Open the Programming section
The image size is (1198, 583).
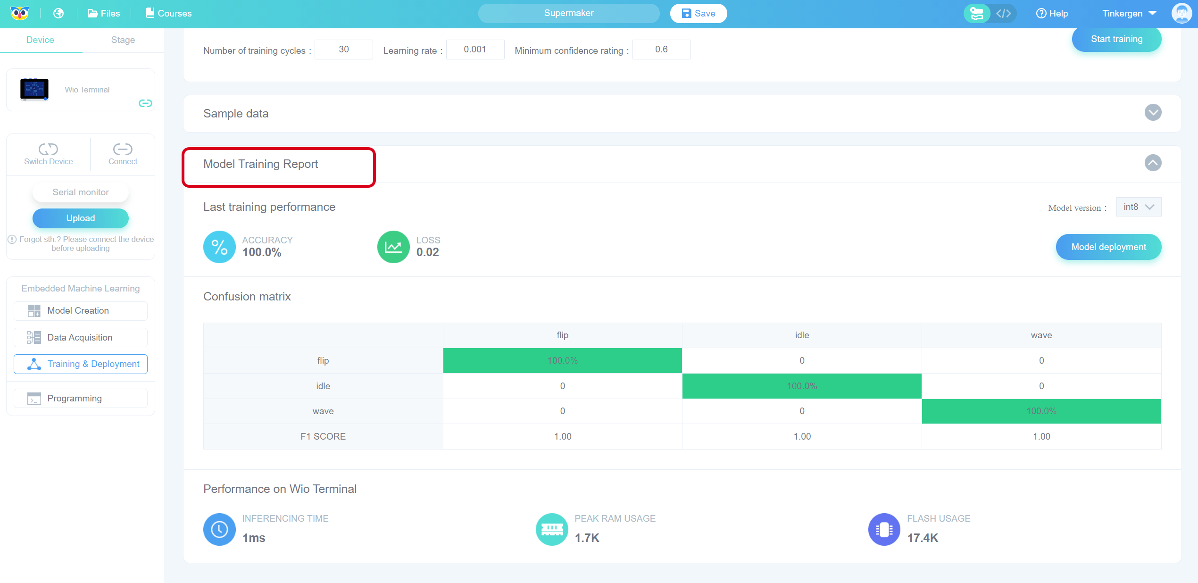(x=81, y=399)
